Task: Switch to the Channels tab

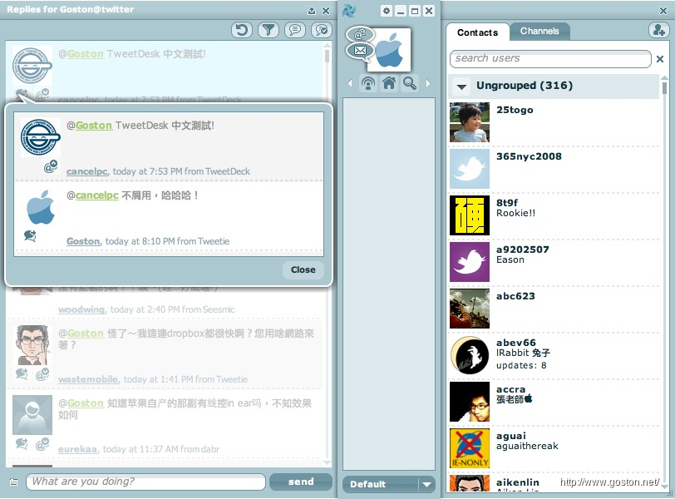Action: pos(540,32)
